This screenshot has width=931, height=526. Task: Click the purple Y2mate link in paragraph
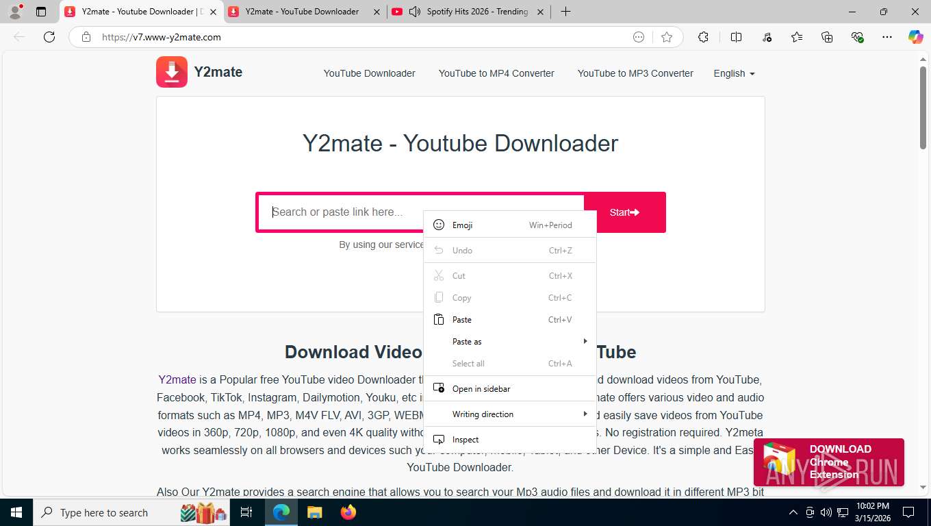coord(177,379)
